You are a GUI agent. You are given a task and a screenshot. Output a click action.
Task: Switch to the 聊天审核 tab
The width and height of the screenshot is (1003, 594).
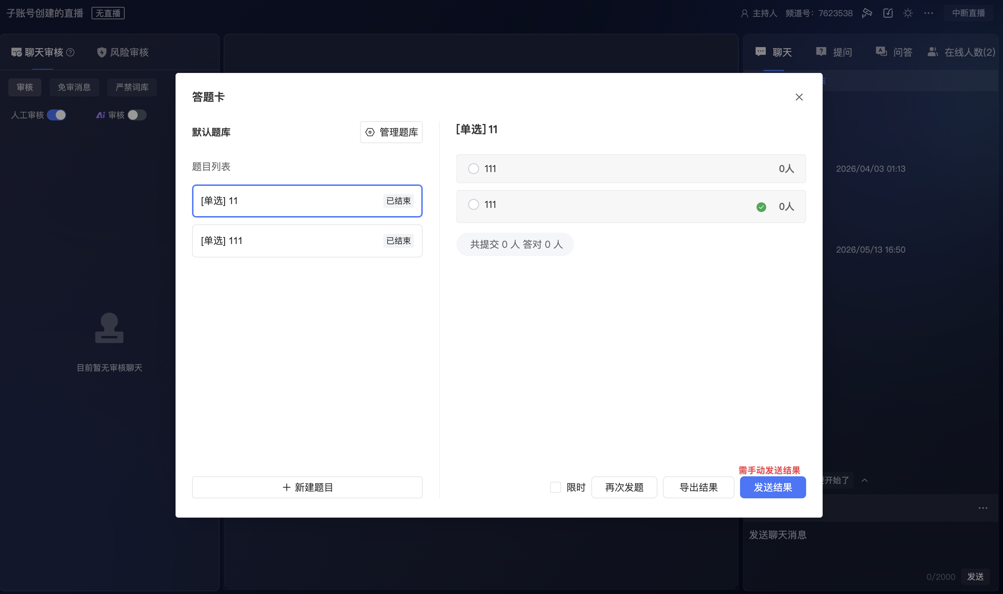[43, 52]
